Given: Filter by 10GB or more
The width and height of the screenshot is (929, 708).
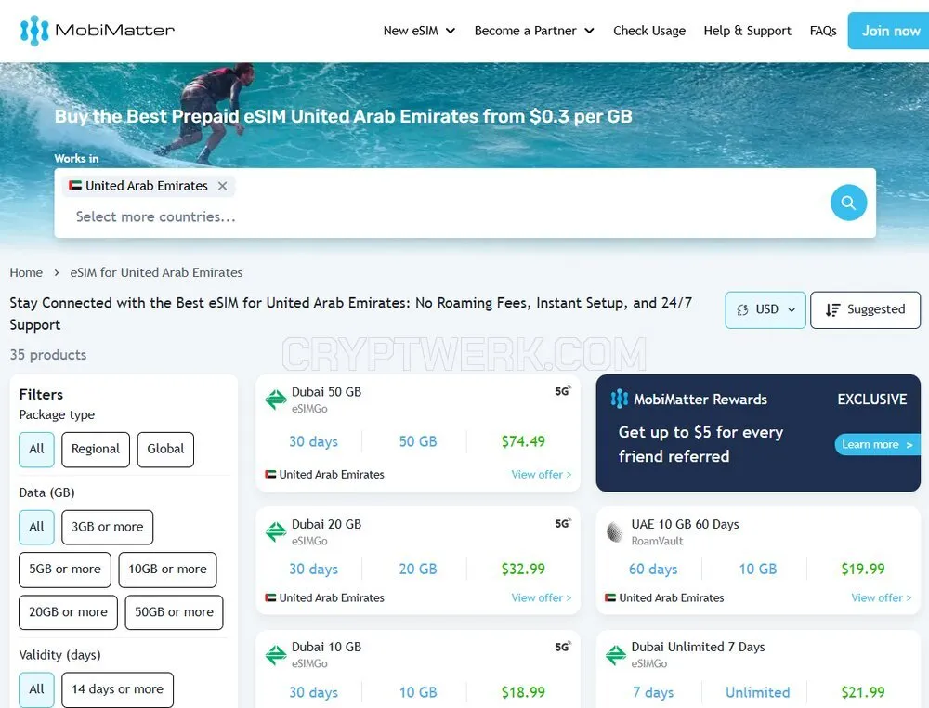Looking at the screenshot, I should click(167, 570).
